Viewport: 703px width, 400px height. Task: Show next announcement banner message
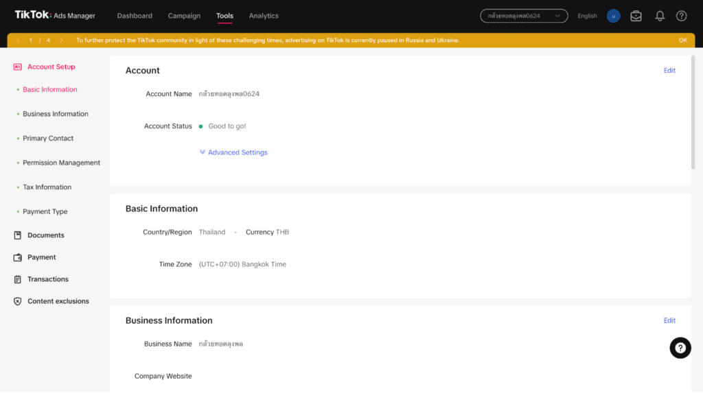click(61, 40)
